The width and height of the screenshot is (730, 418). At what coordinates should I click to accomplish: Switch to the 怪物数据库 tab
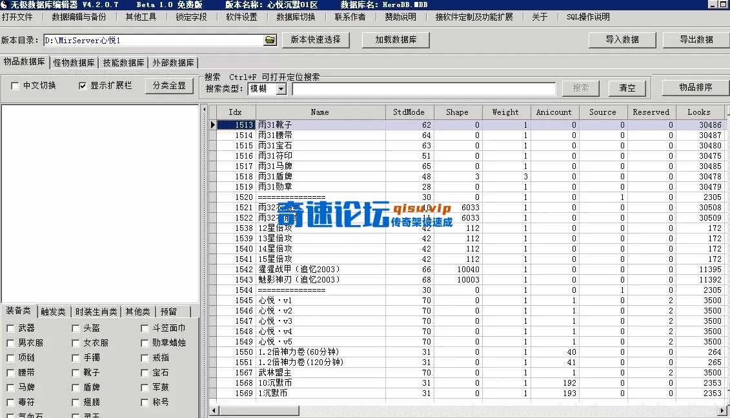point(74,63)
